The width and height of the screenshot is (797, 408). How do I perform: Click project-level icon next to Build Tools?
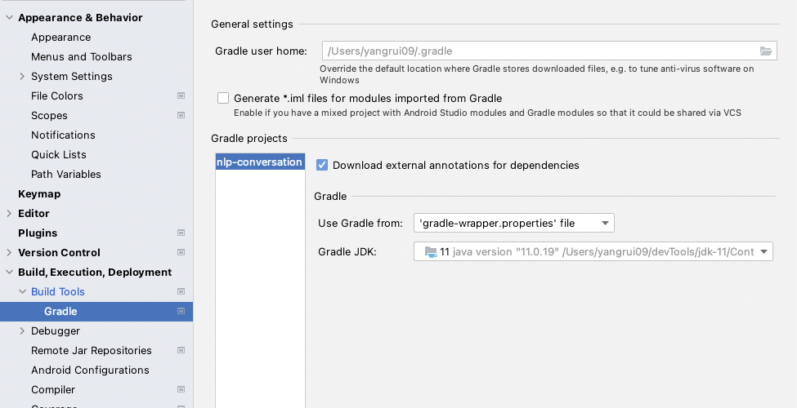tap(181, 292)
